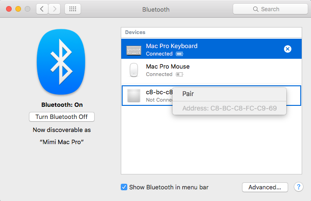Click the keyboard battery level indicator

[180, 54]
